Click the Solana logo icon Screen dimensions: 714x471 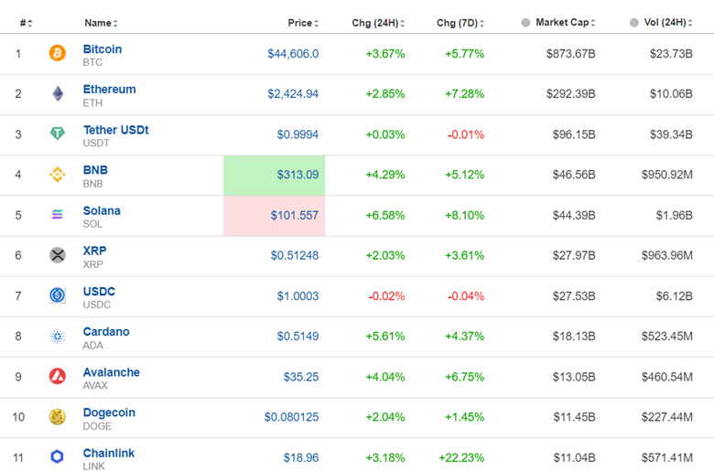pyautogui.click(x=58, y=214)
